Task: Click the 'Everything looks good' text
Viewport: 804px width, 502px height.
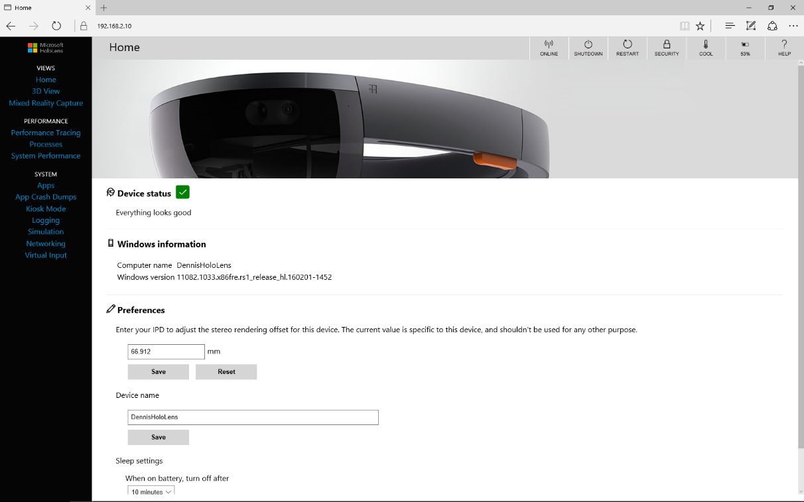Action: pos(153,213)
